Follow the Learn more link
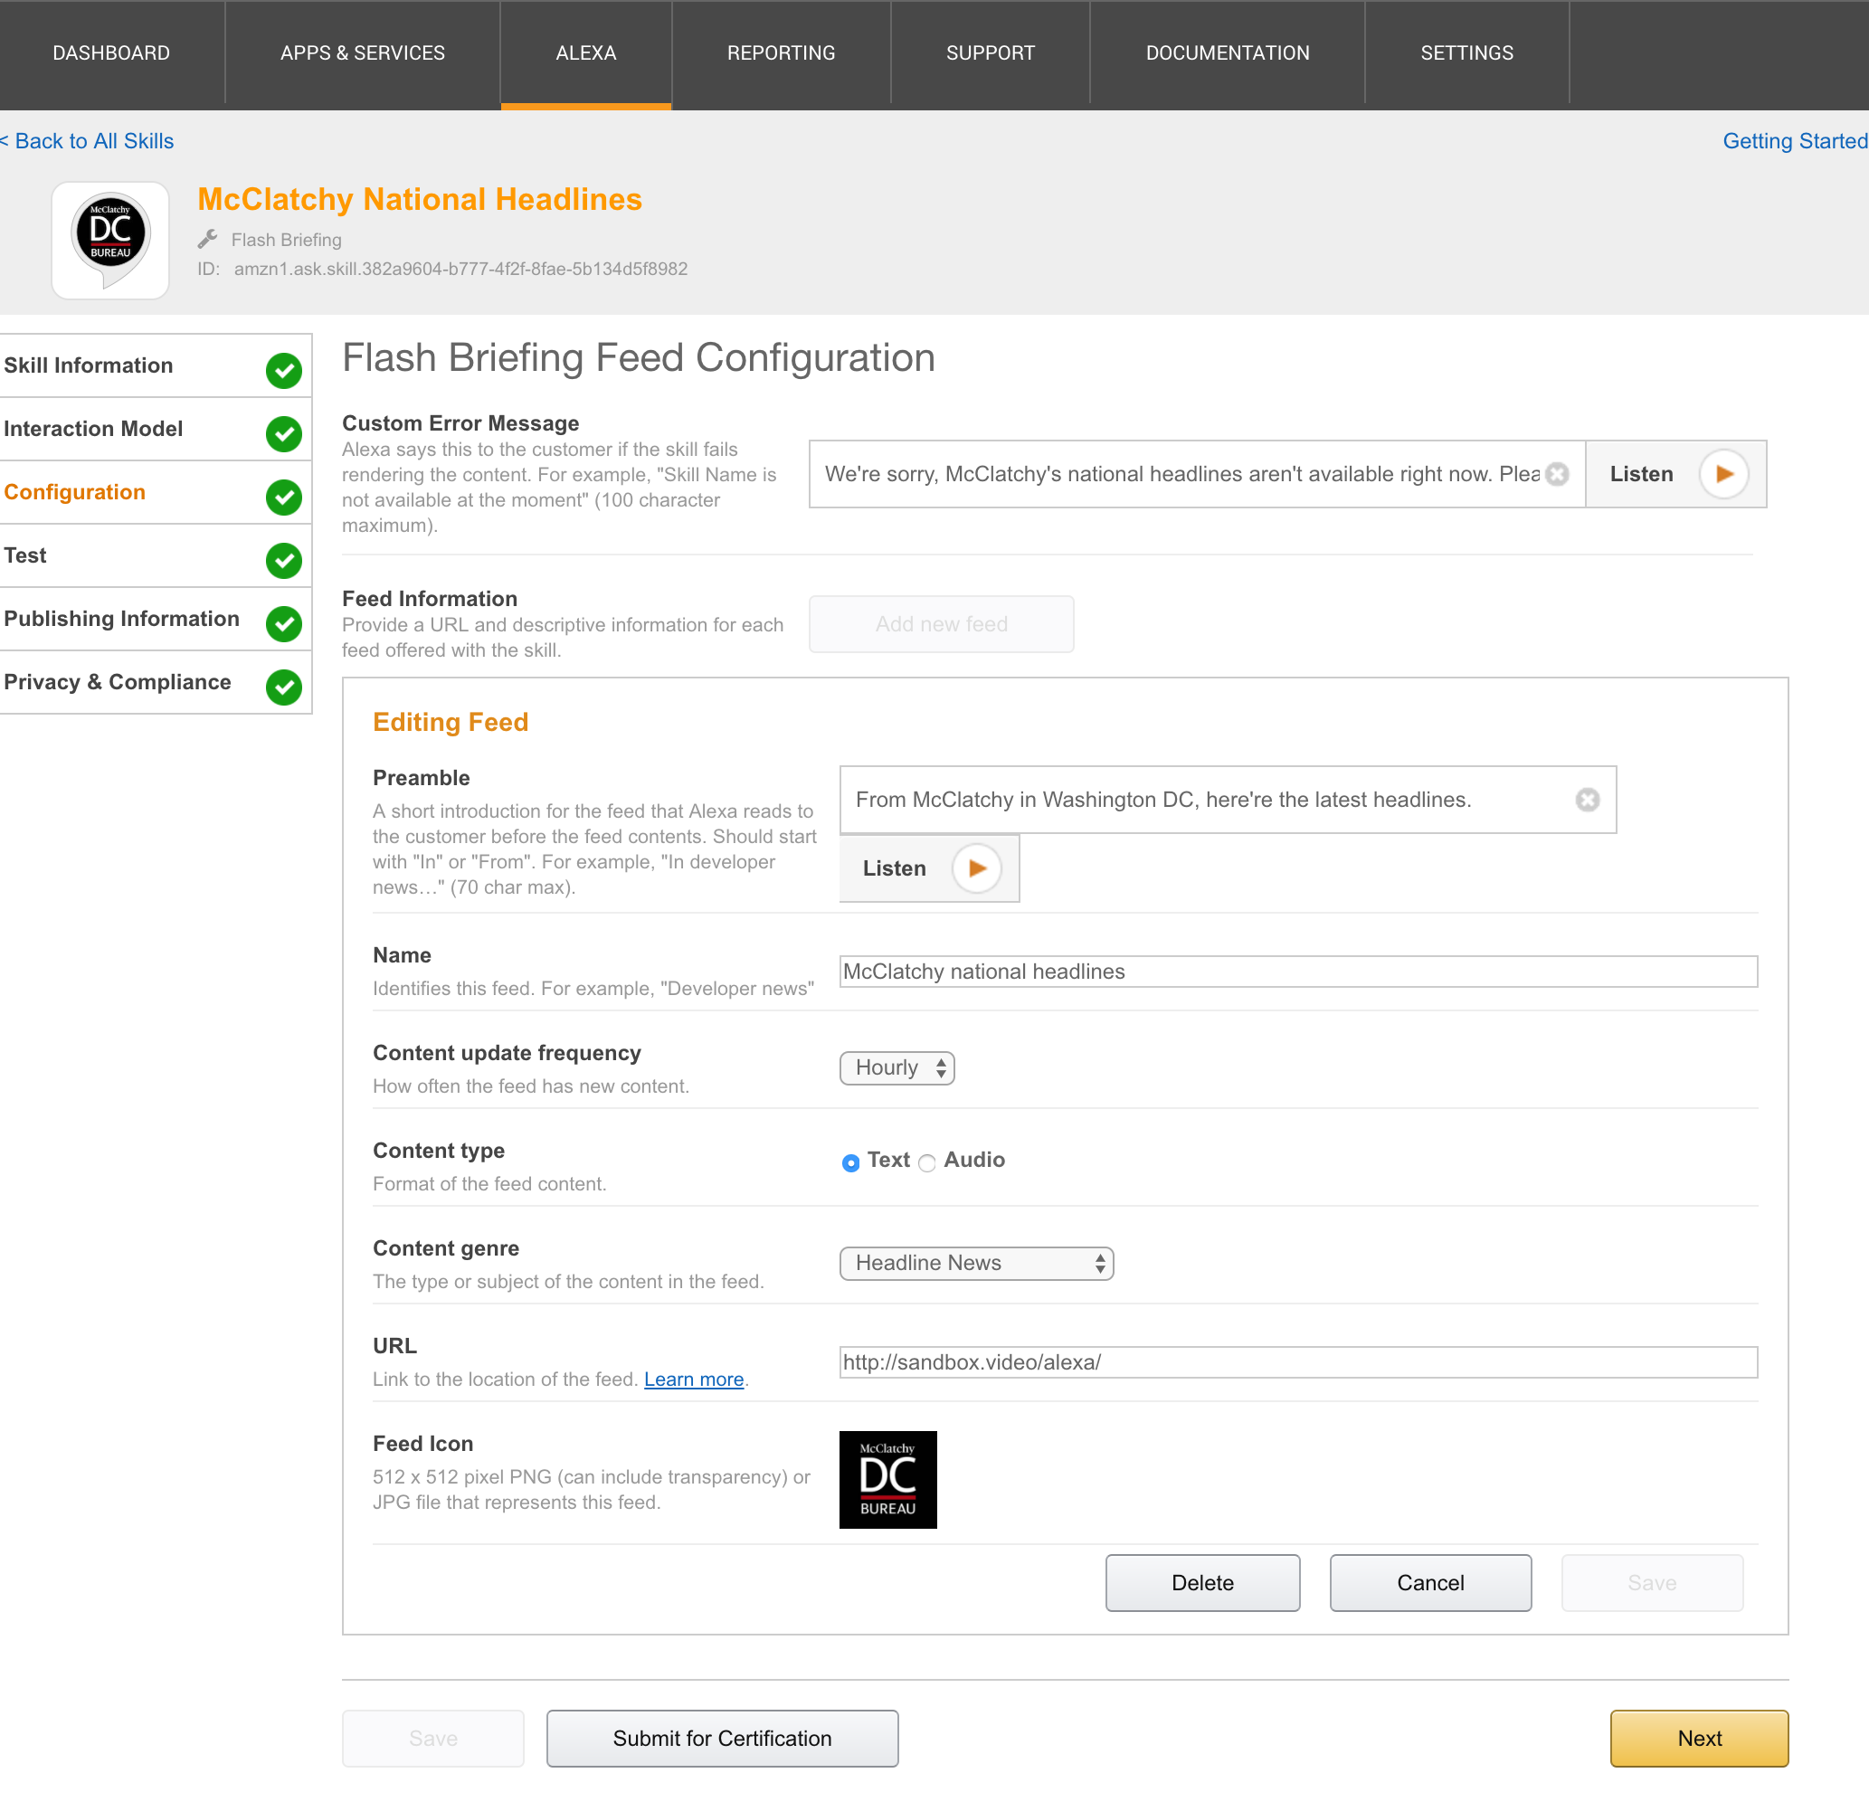 coord(693,1379)
